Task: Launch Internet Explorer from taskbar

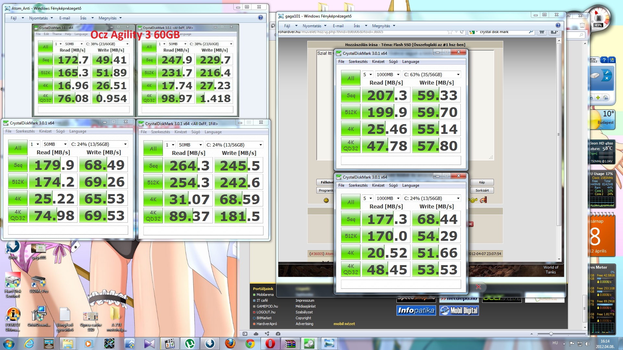Action: (x=29, y=344)
